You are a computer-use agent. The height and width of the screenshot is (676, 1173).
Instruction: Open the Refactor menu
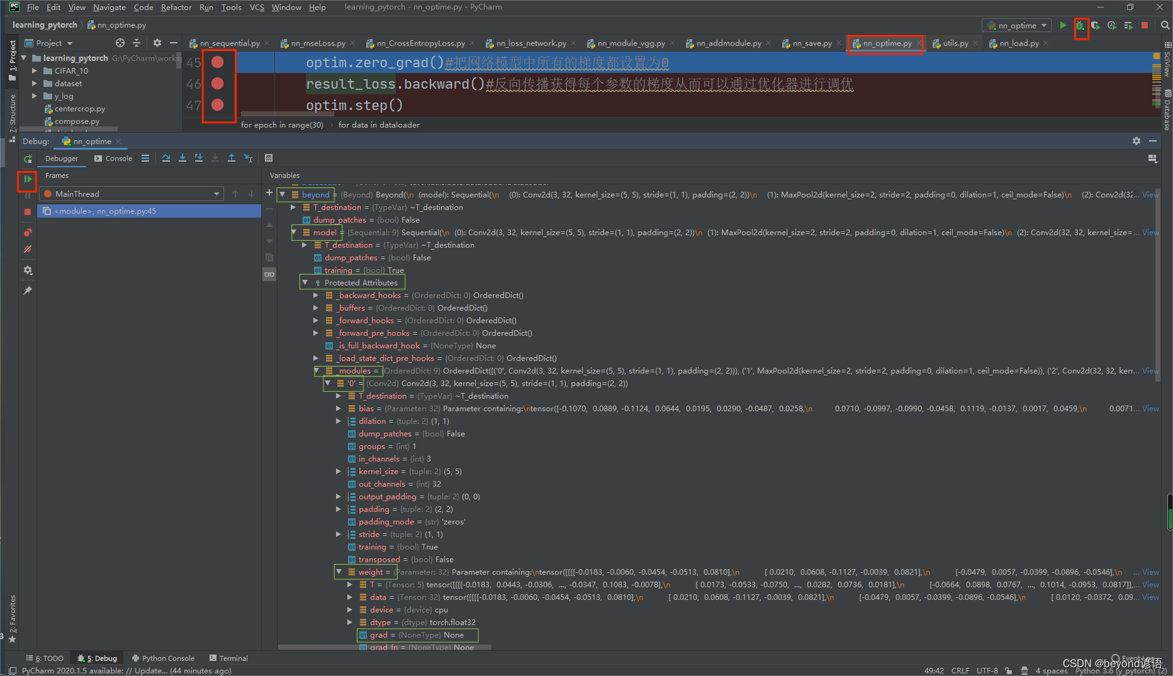coord(176,7)
